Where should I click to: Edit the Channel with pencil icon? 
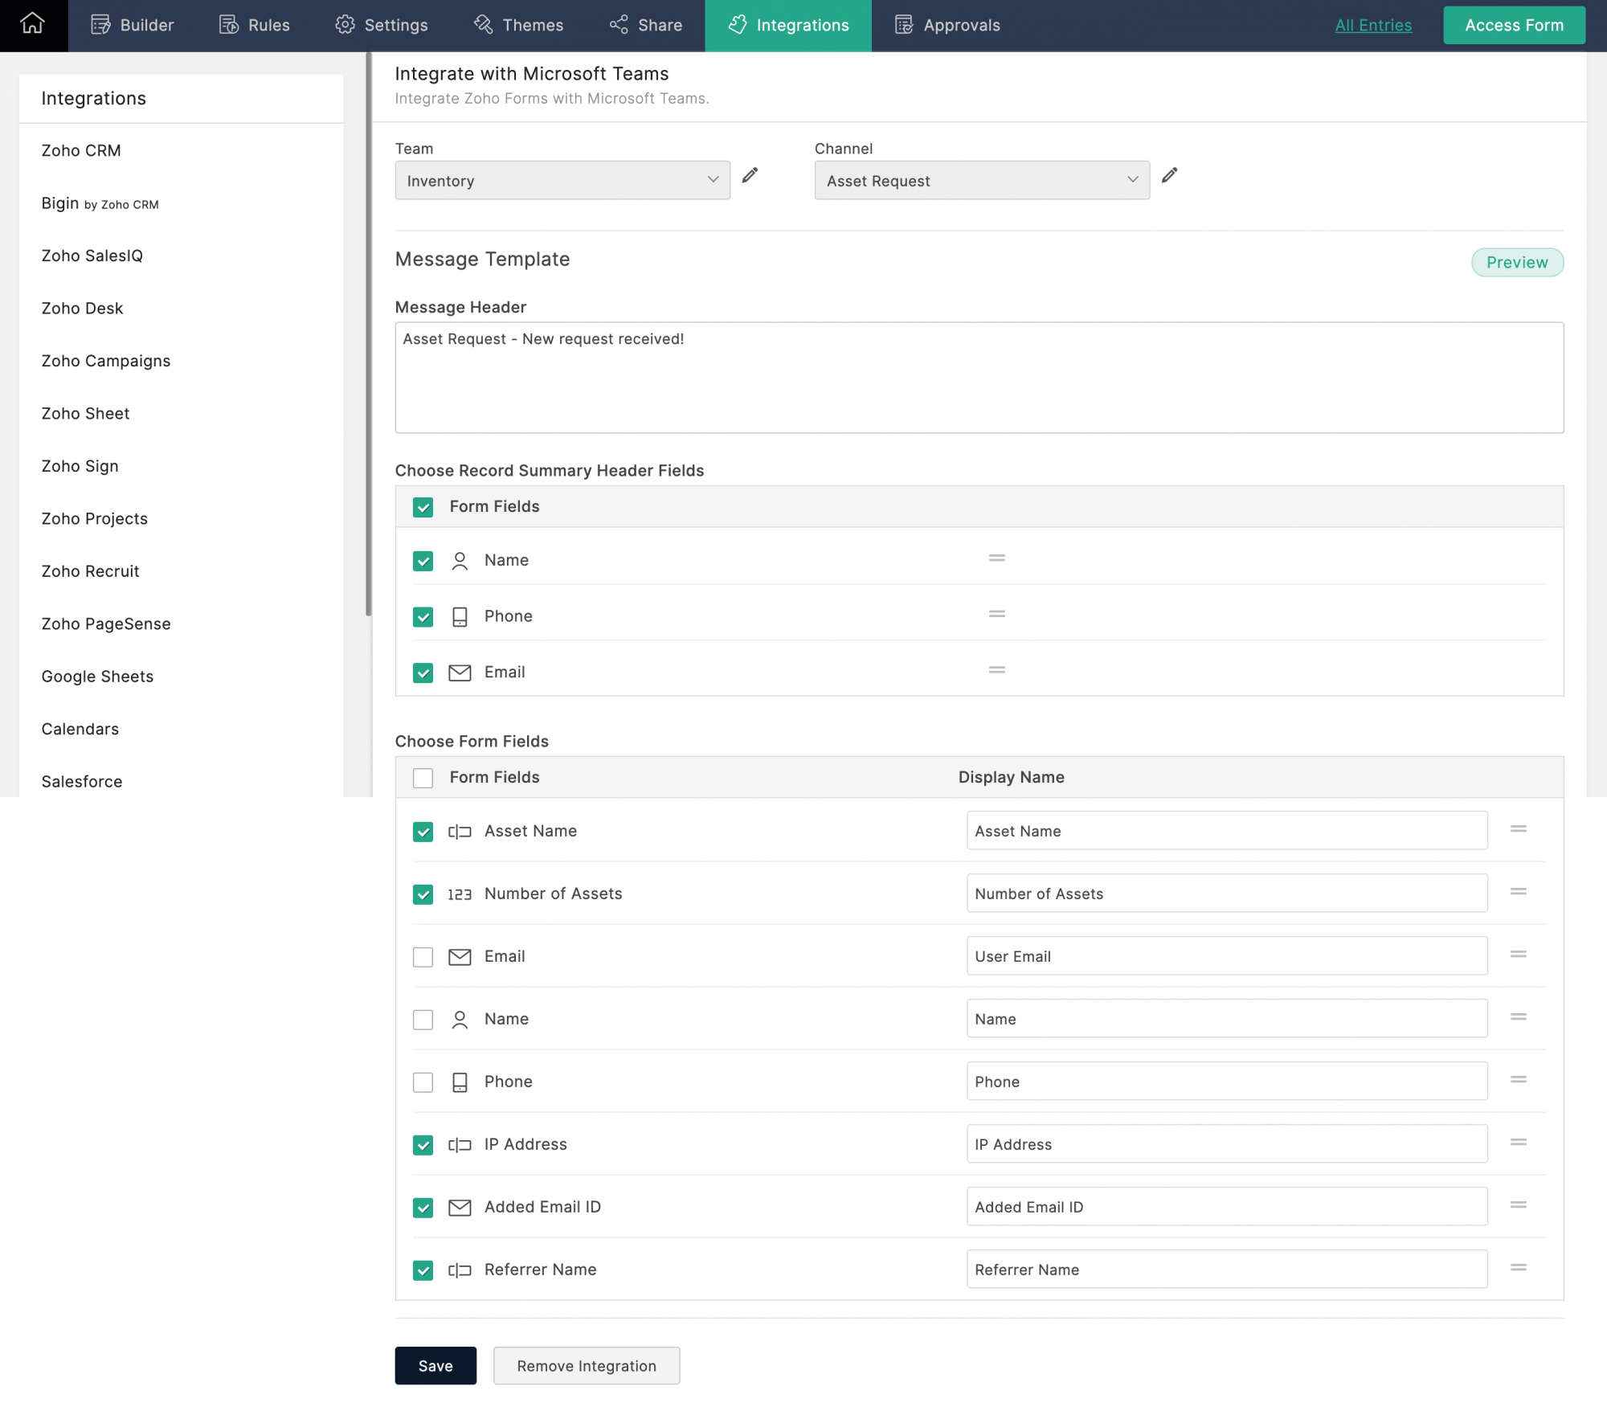1170,175
